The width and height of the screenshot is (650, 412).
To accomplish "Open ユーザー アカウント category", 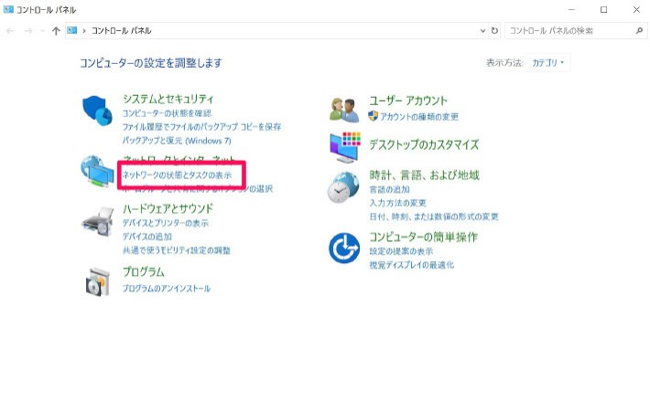I will (x=408, y=100).
